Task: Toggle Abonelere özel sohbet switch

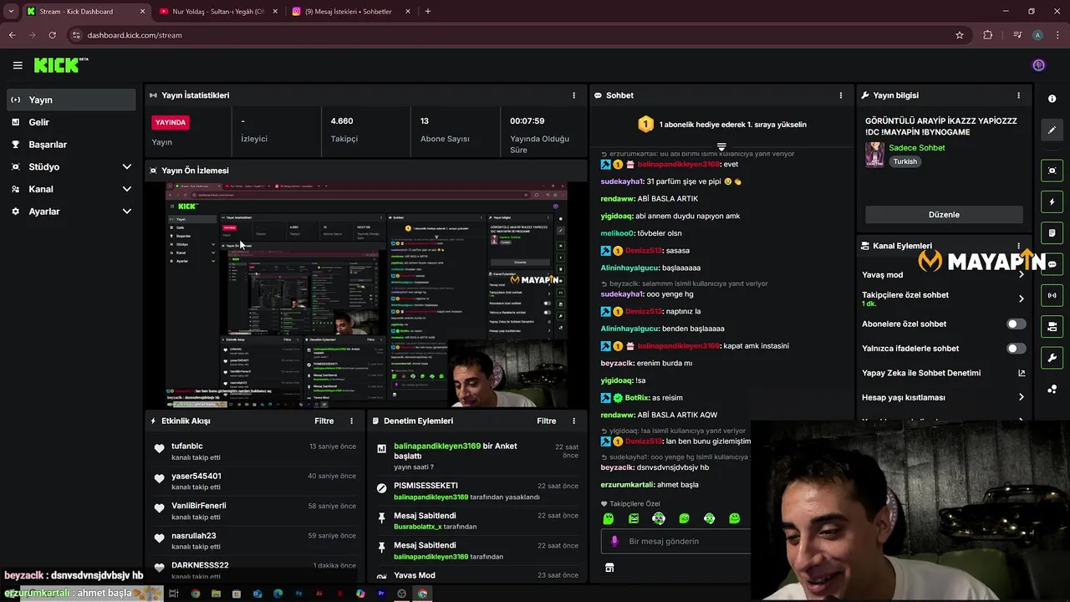Action: pos(1016,324)
